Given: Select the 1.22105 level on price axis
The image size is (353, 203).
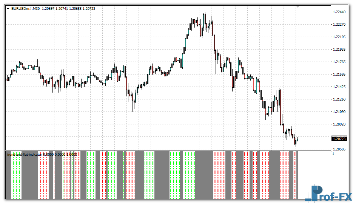Looking at the screenshot, I should point(339,37).
